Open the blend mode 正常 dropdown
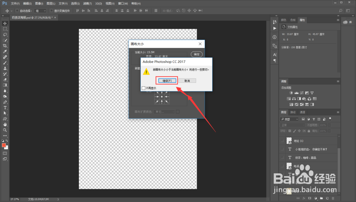356x202 pixels. (x=292, y=125)
